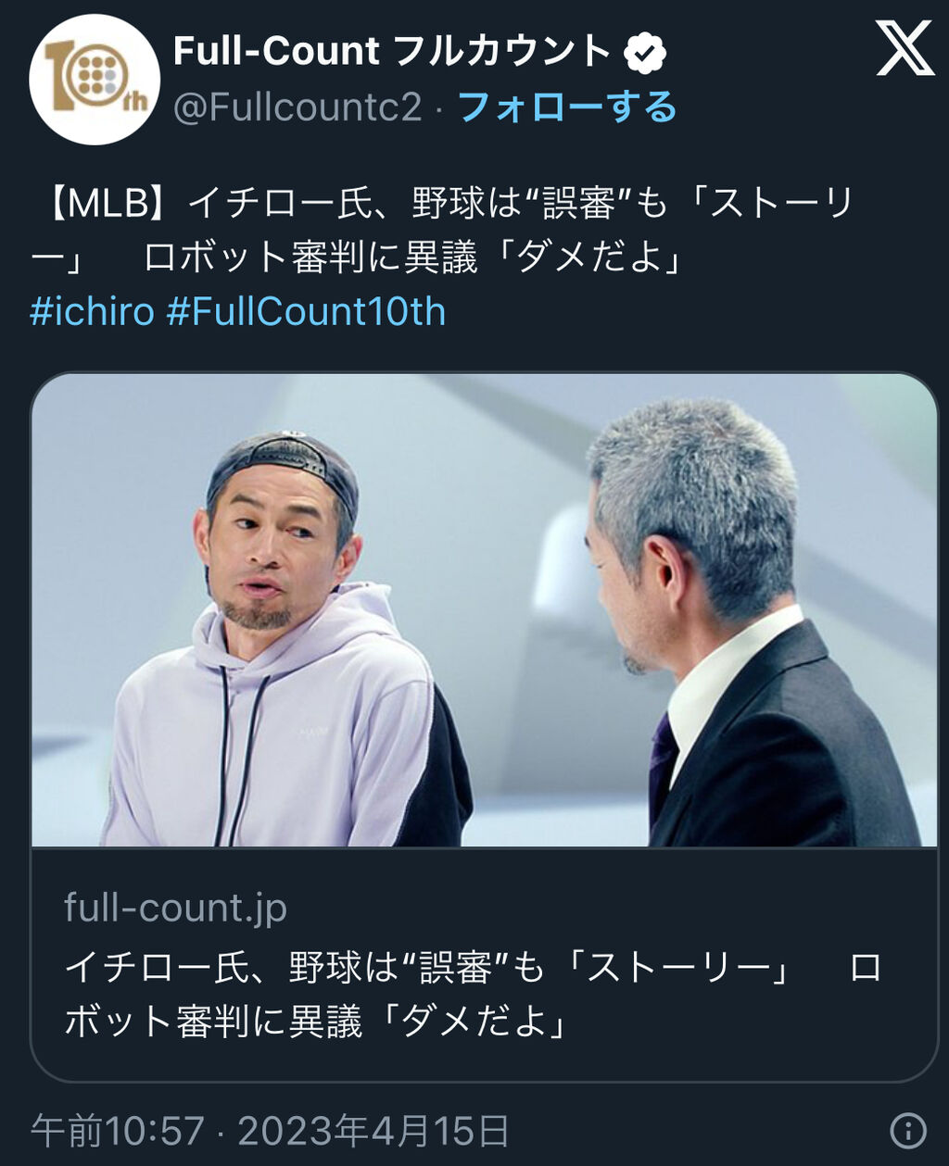Open the Full-Count フルカウント account name
This screenshot has width=949, height=1166.
(393, 51)
